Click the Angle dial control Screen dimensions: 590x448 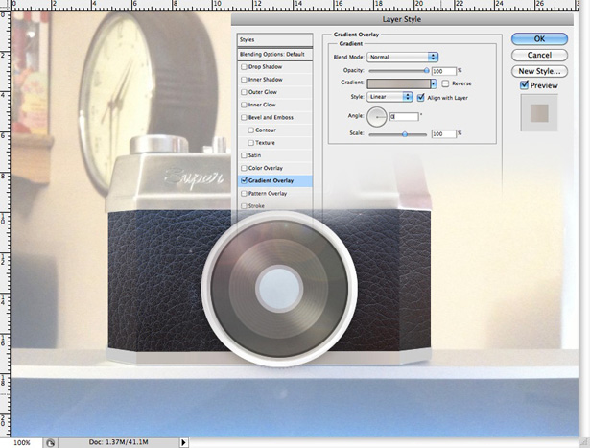[377, 117]
